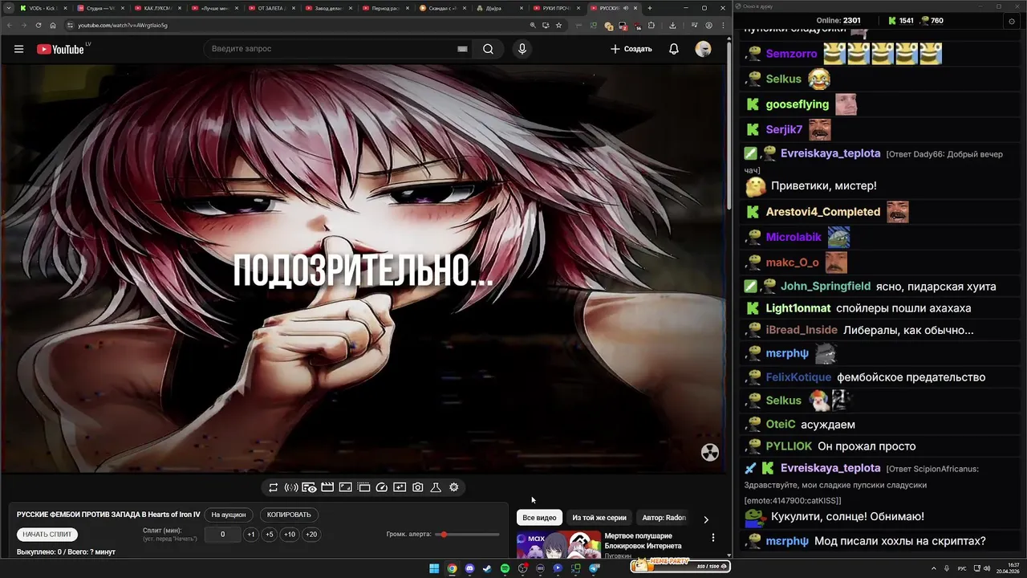Show more chips with the right chevron
1027x578 pixels.
pos(706,519)
